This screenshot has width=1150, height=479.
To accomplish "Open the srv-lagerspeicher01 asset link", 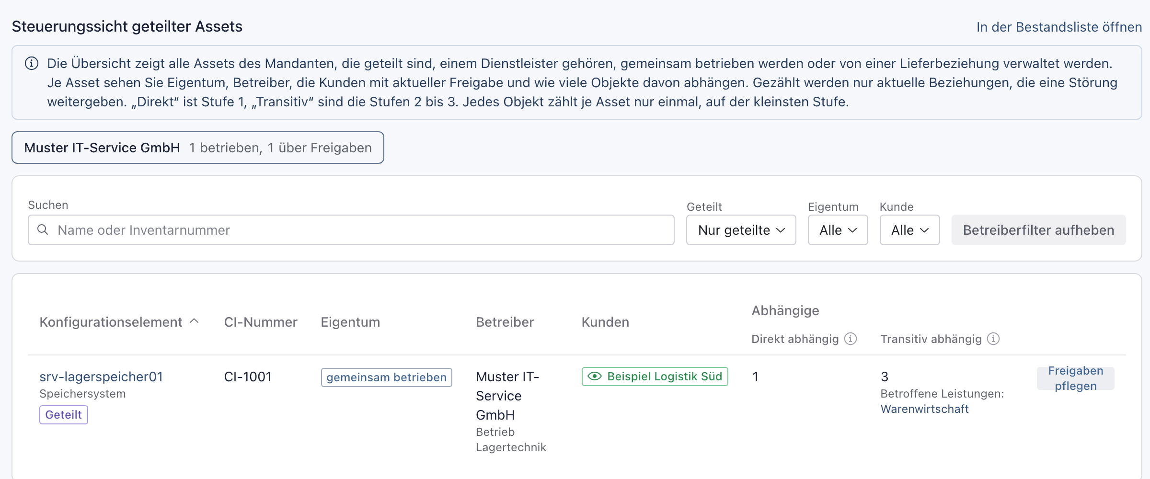I will click(x=101, y=376).
